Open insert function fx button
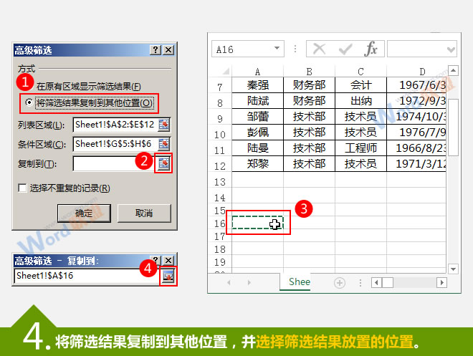The height and width of the screenshot is (356, 473). tap(371, 49)
